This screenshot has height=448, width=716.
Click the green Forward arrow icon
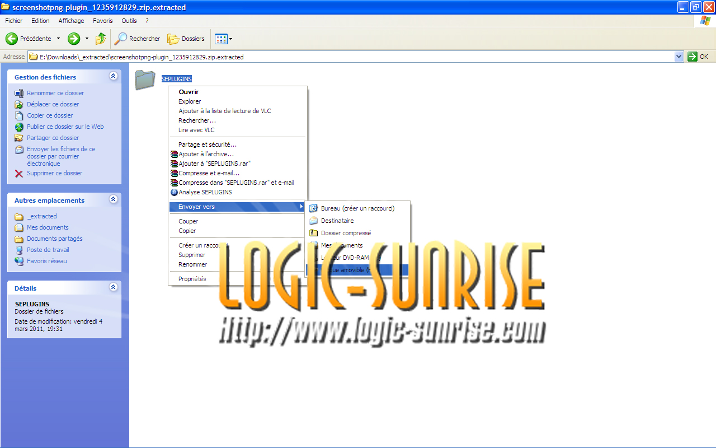coord(73,39)
